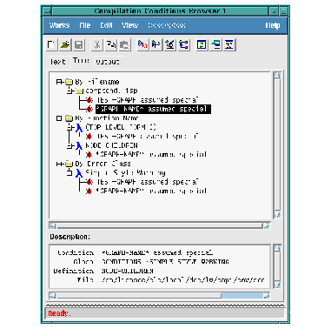Select the highlighted *GRAPH-NAME* assumed special item
The image size is (331, 329).
(153, 109)
